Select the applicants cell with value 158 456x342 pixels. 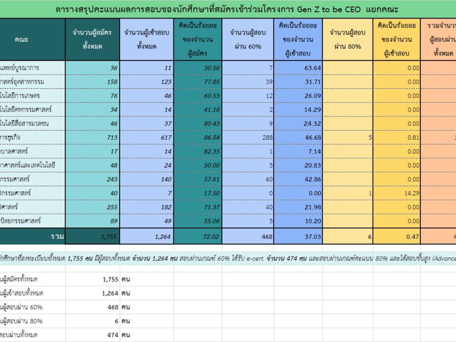click(93, 82)
